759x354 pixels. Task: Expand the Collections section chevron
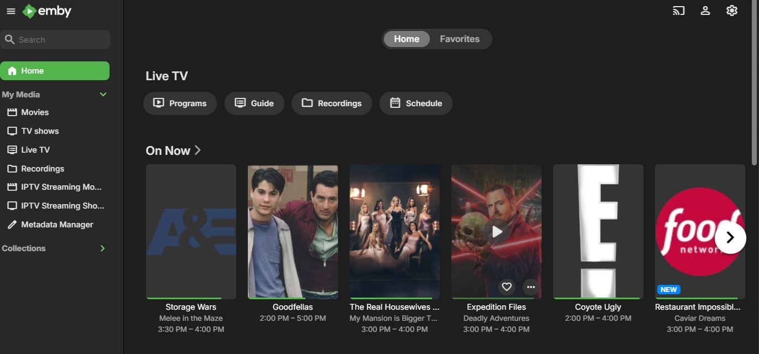click(102, 248)
